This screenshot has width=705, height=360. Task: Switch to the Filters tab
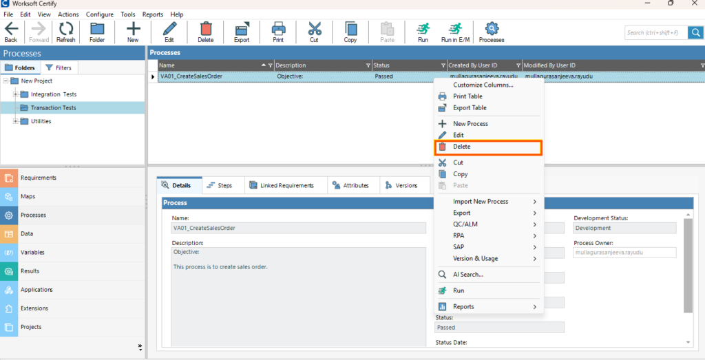click(59, 68)
